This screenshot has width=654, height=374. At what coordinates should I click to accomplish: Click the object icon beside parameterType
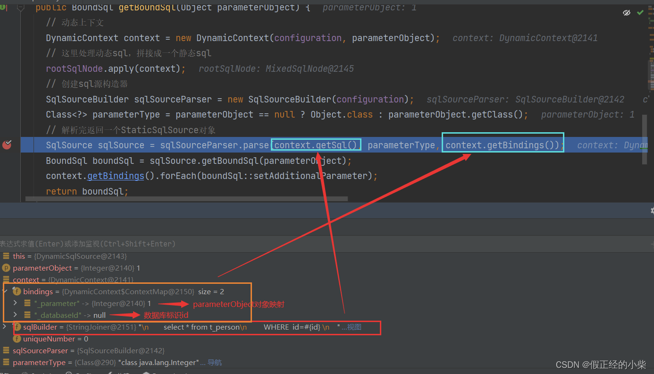pos(6,363)
